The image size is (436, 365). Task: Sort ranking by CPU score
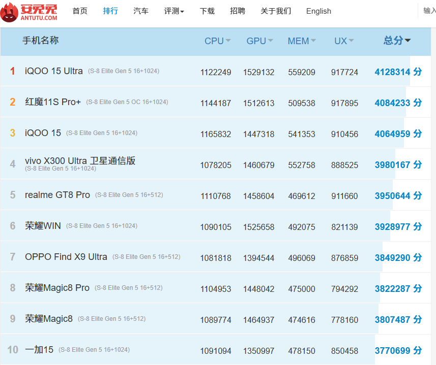tap(217, 41)
